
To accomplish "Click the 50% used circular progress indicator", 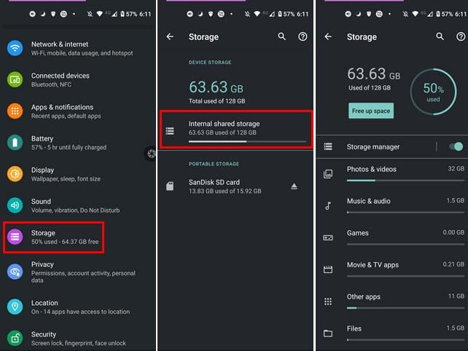I will pos(434,92).
